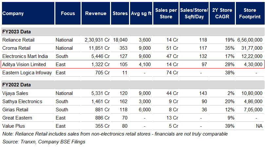Select the FY2023 Data section label
265x147 pixels.
17,32
